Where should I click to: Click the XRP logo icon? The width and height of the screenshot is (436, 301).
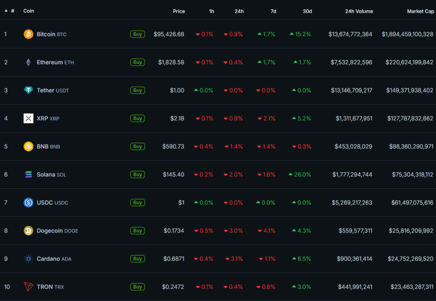[x=29, y=118]
